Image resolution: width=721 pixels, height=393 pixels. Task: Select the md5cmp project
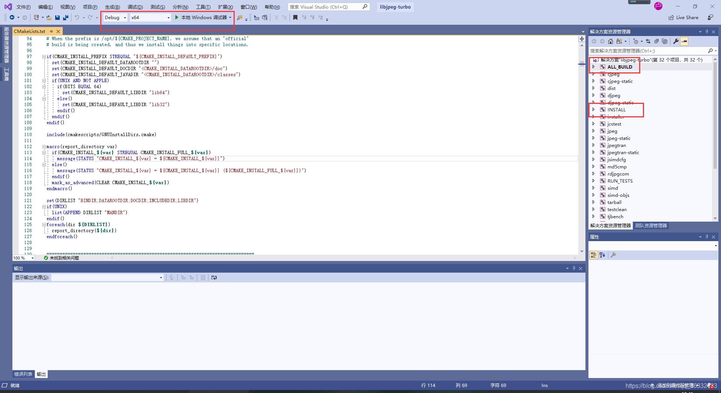point(617,166)
